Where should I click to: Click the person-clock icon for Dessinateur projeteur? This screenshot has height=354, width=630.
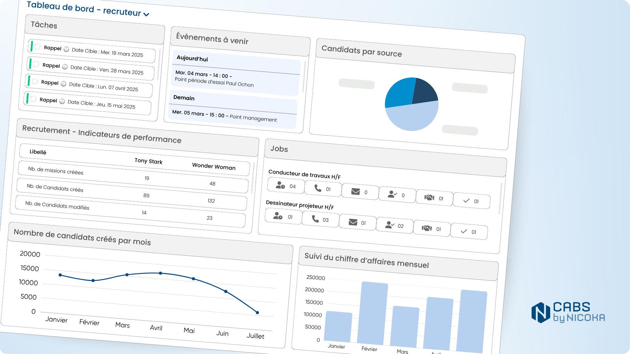278,216
